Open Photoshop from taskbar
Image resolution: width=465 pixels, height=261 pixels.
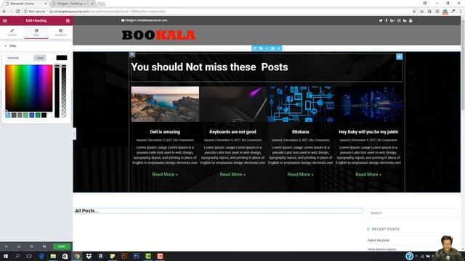tap(136, 256)
